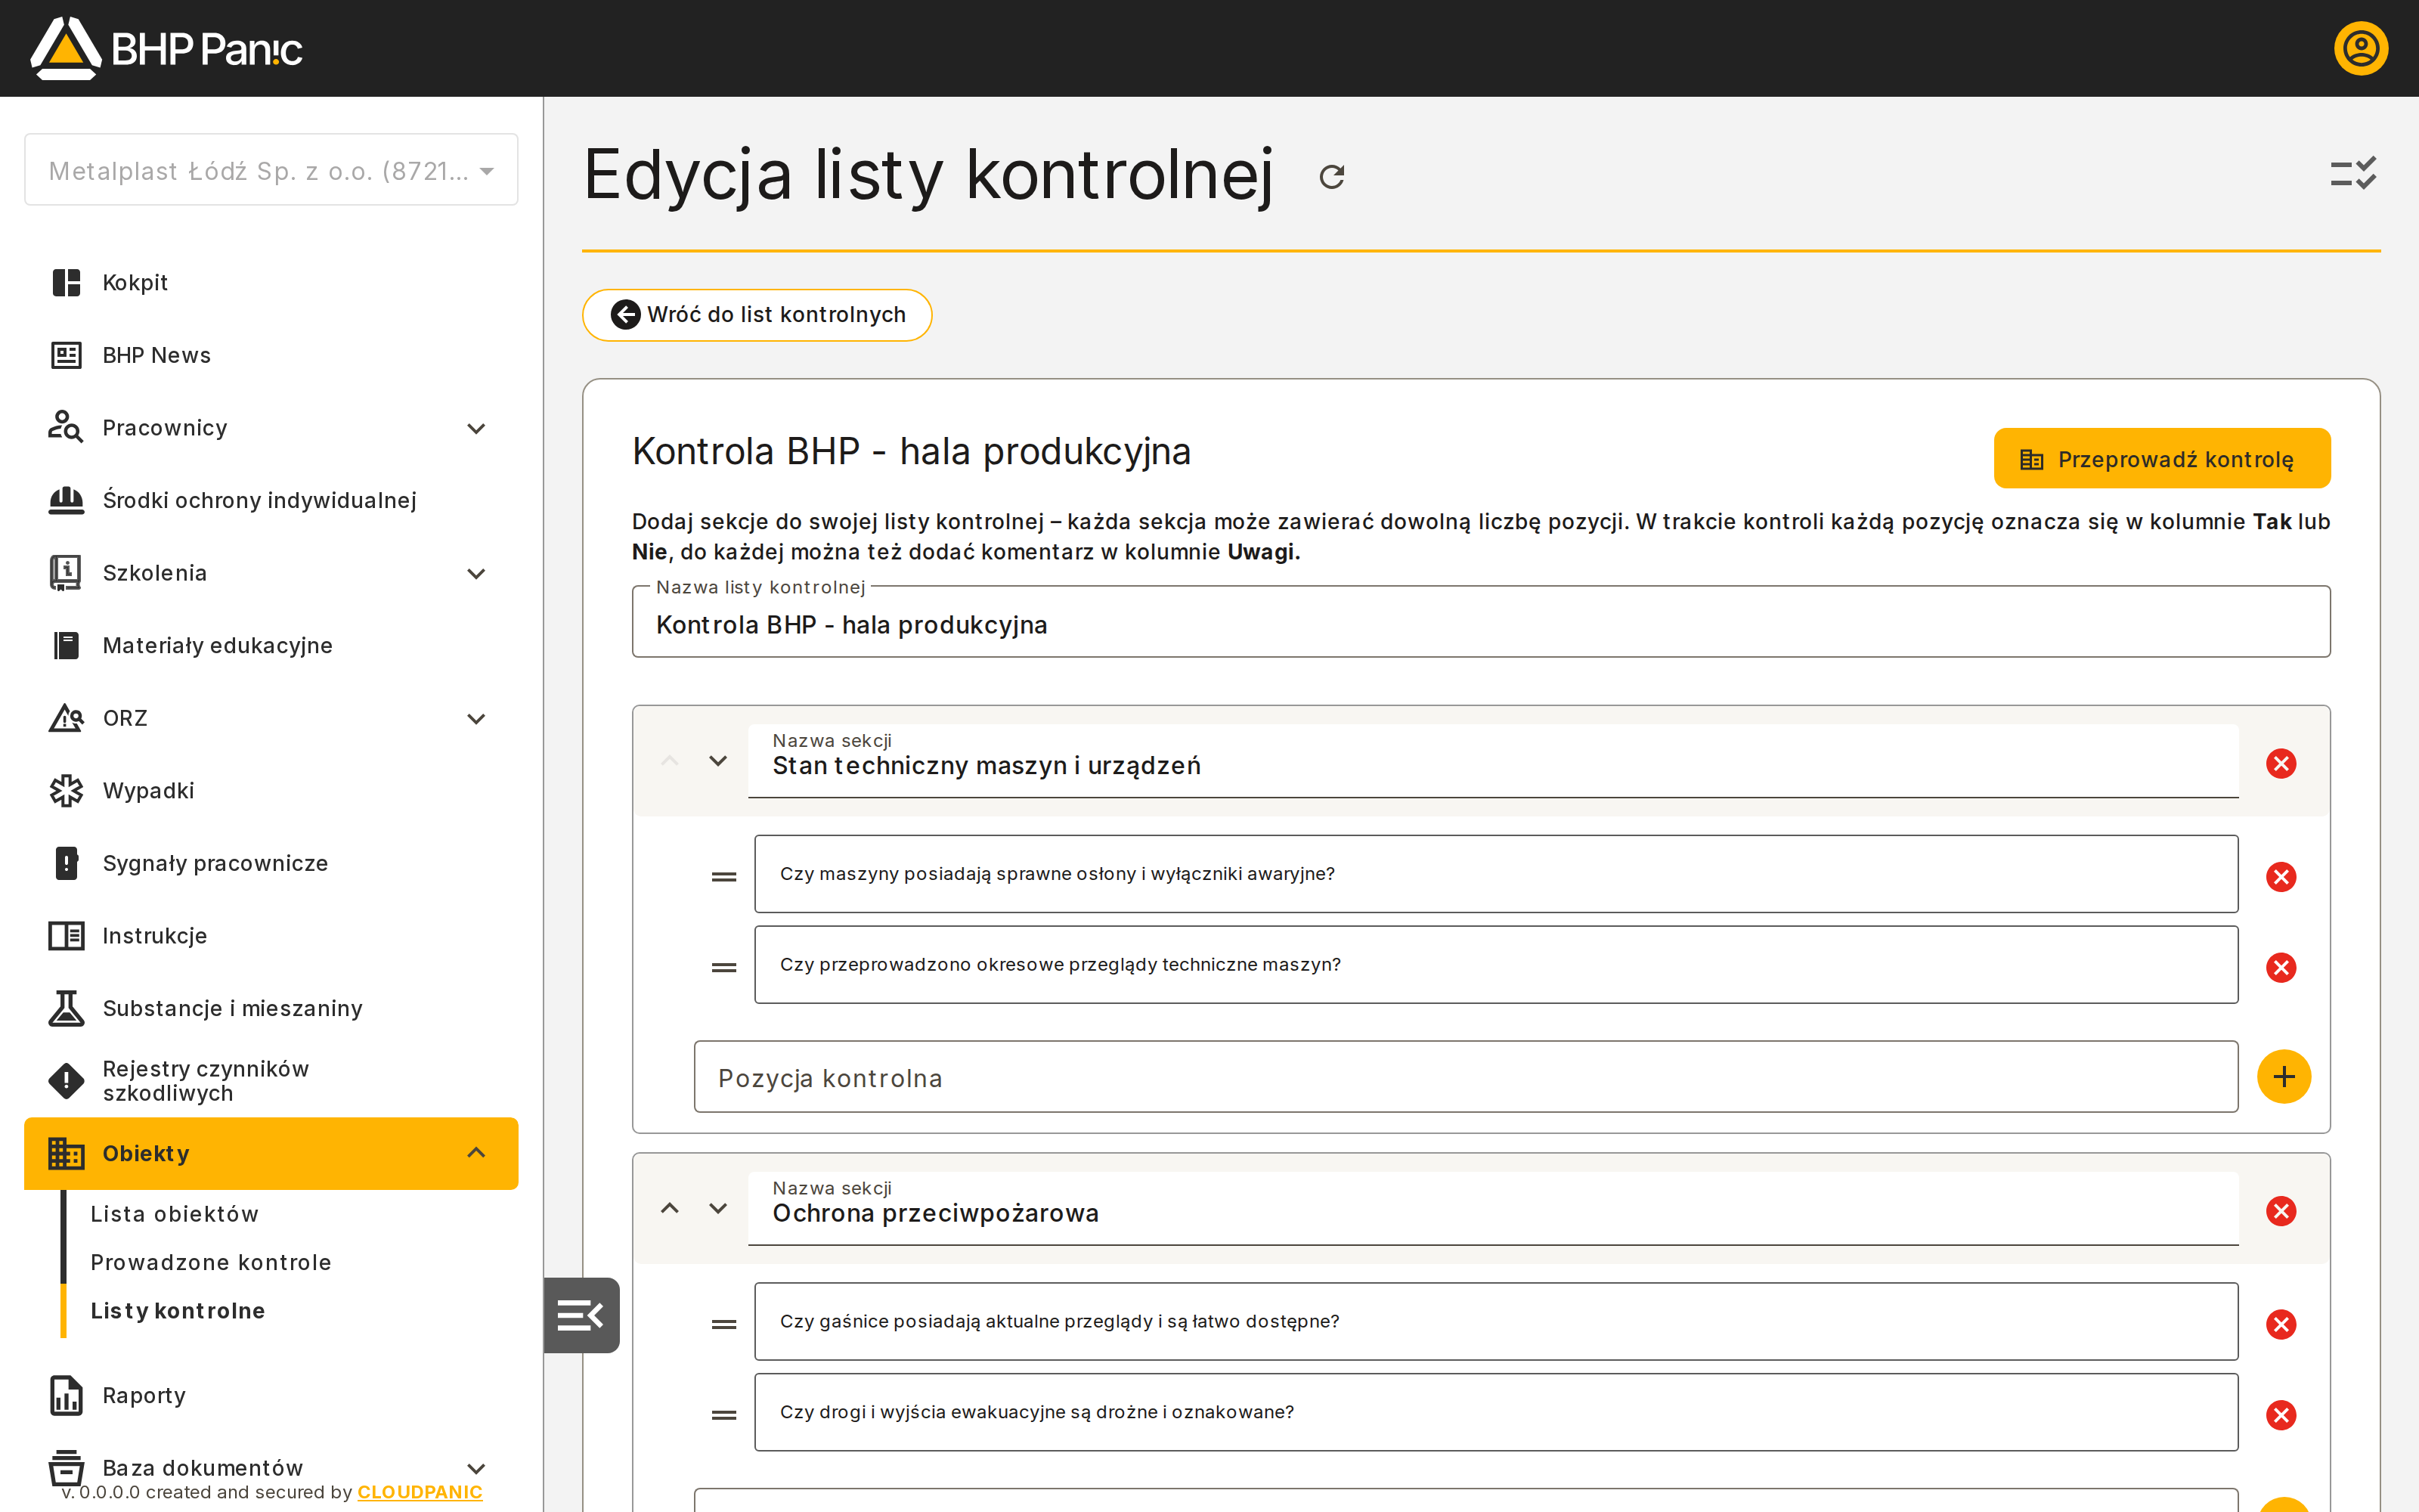Click 'Przeprowadź kontrolę' button
This screenshot has height=1512, width=2419.
(2162, 459)
